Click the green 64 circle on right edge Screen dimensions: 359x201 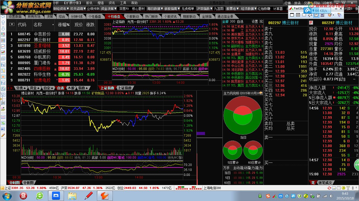click(x=357, y=165)
